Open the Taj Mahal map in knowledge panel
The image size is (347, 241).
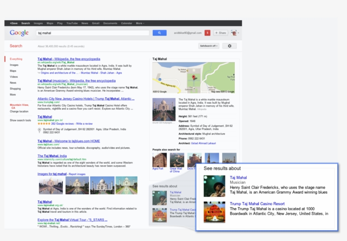pyautogui.click(x=194, y=78)
